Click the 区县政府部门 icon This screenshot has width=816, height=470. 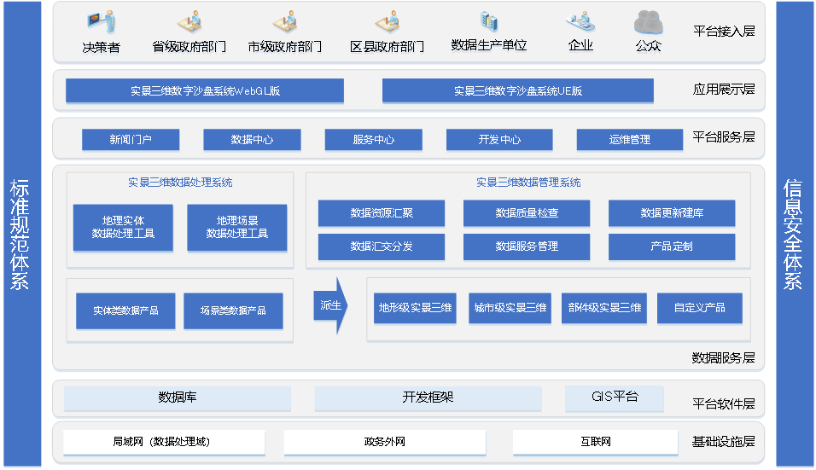(x=388, y=22)
